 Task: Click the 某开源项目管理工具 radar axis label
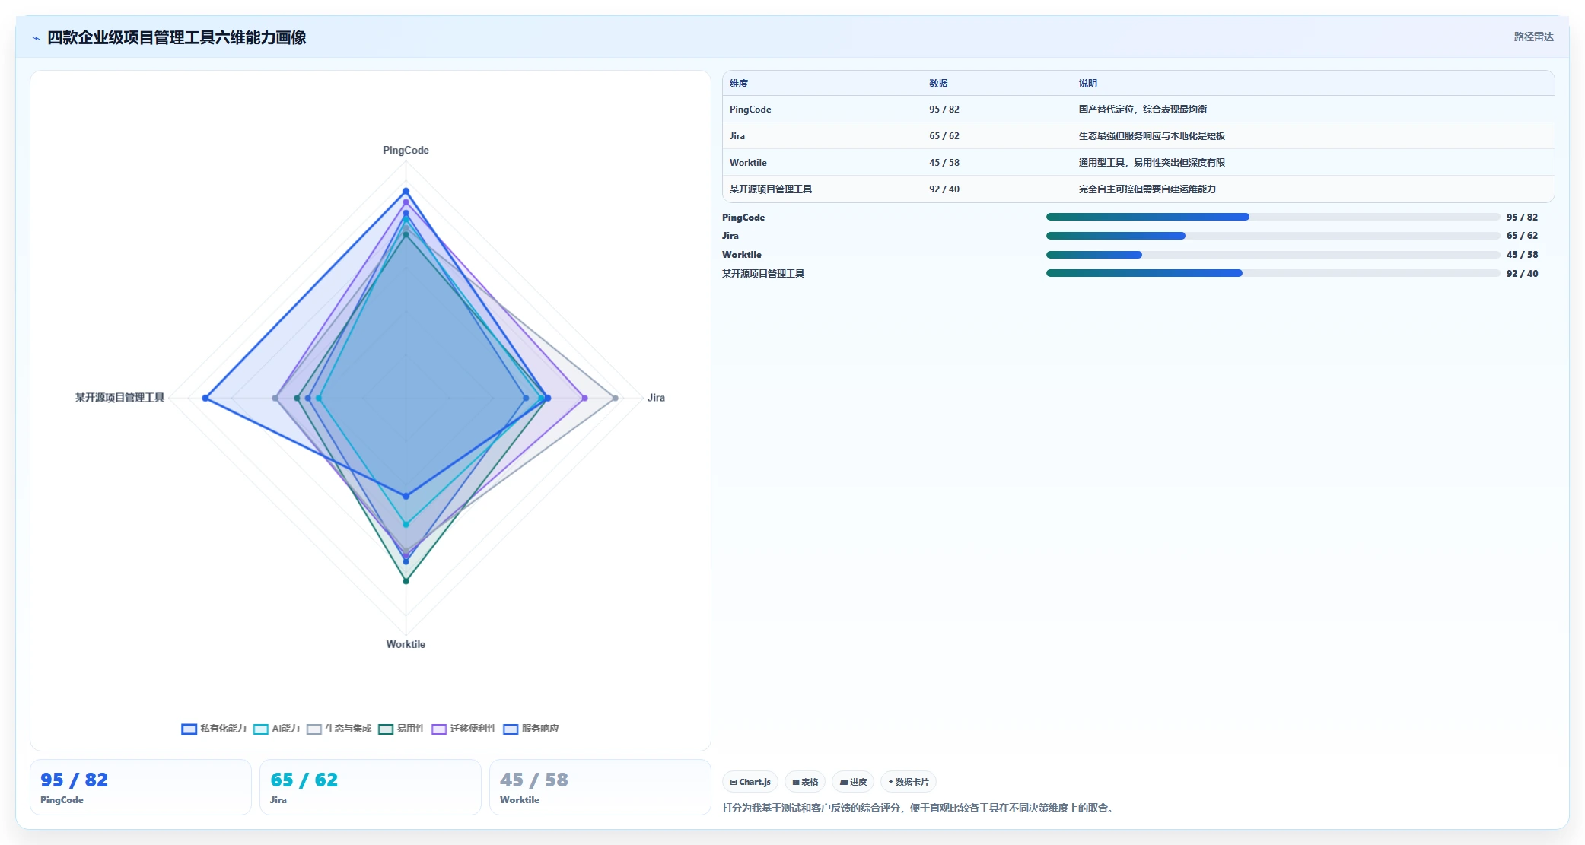(119, 398)
